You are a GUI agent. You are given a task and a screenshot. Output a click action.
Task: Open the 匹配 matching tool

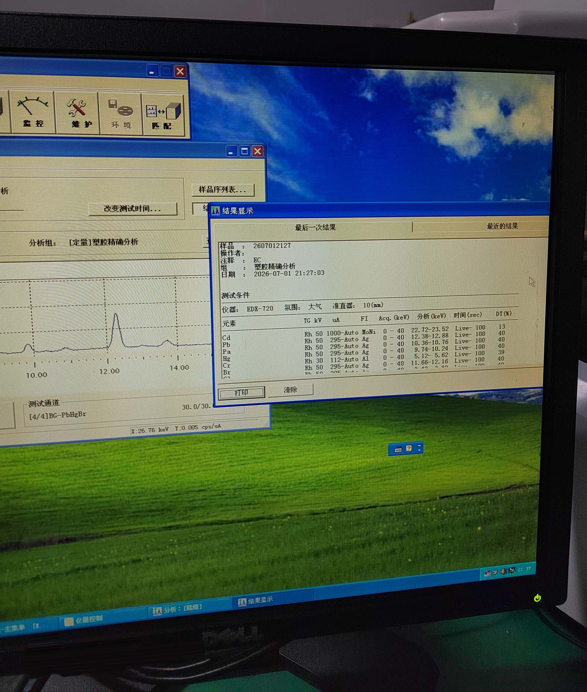coord(163,115)
